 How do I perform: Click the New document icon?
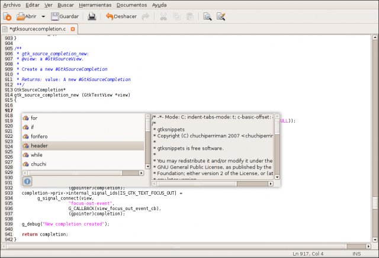[7, 17]
